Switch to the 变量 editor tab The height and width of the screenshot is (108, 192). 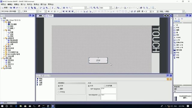(49, 16)
